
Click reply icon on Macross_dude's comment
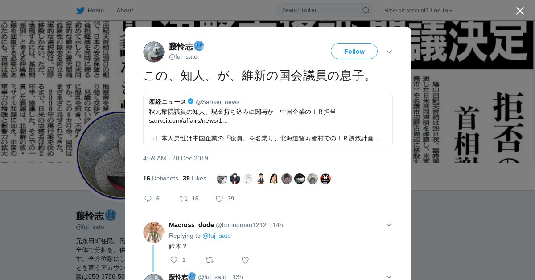click(x=174, y=260)
